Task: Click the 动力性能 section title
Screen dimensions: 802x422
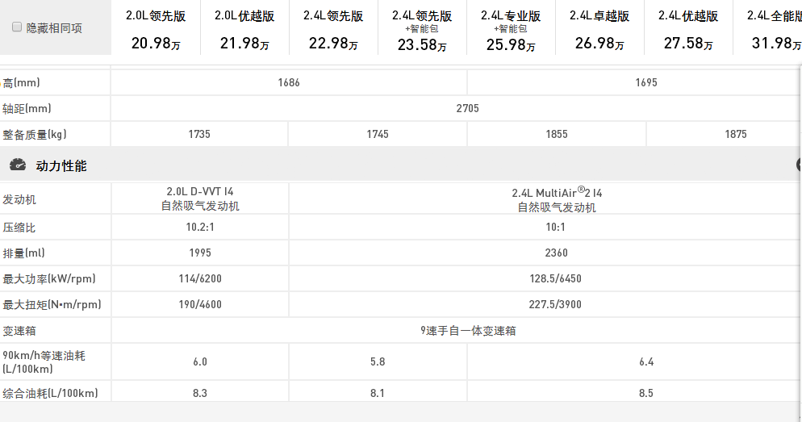Action: (x=61, y=165)
